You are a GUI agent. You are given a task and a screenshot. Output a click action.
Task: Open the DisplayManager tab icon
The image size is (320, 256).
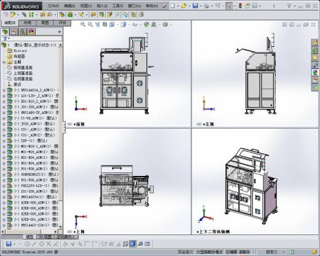coord(31,32)
